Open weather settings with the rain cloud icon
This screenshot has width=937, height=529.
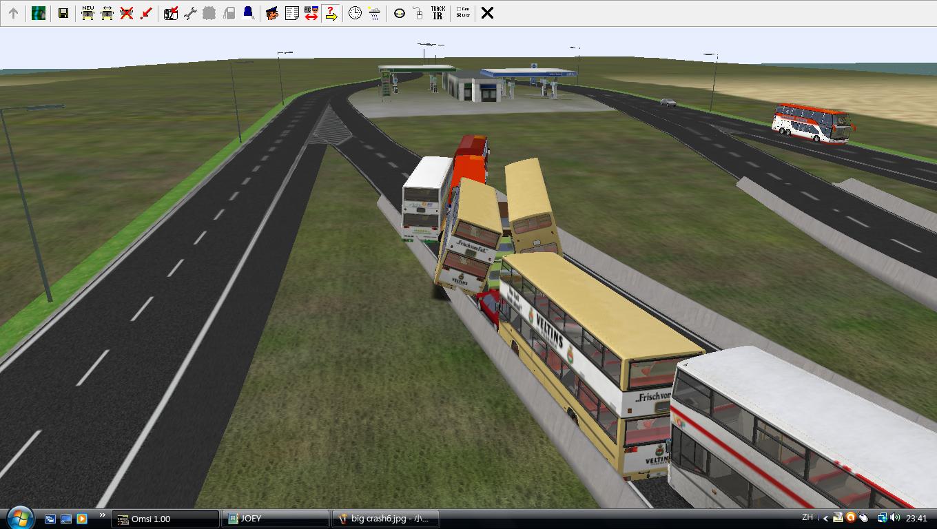tap(374, 13)
